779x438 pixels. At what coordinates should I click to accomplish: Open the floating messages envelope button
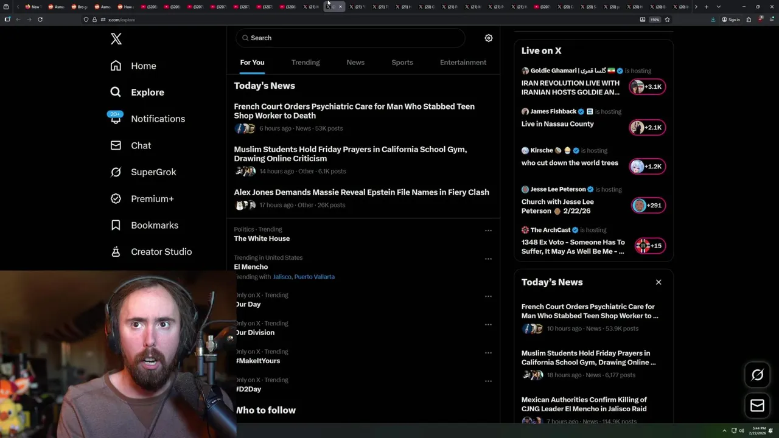[x=757, y=405]
